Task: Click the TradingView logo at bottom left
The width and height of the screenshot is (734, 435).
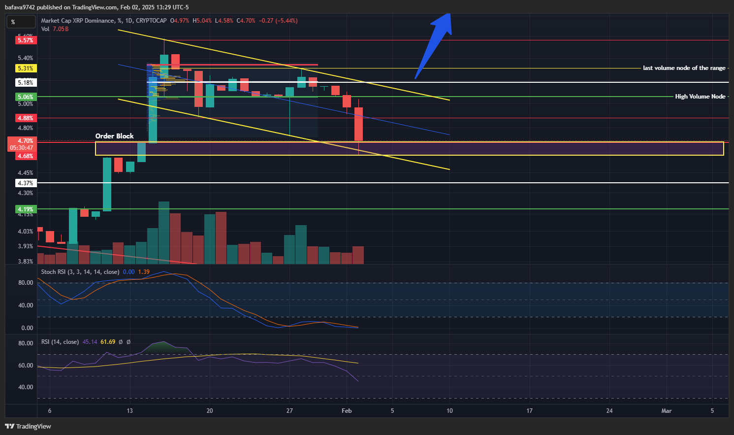Action: pyautogui.click(x=28, y=426)
